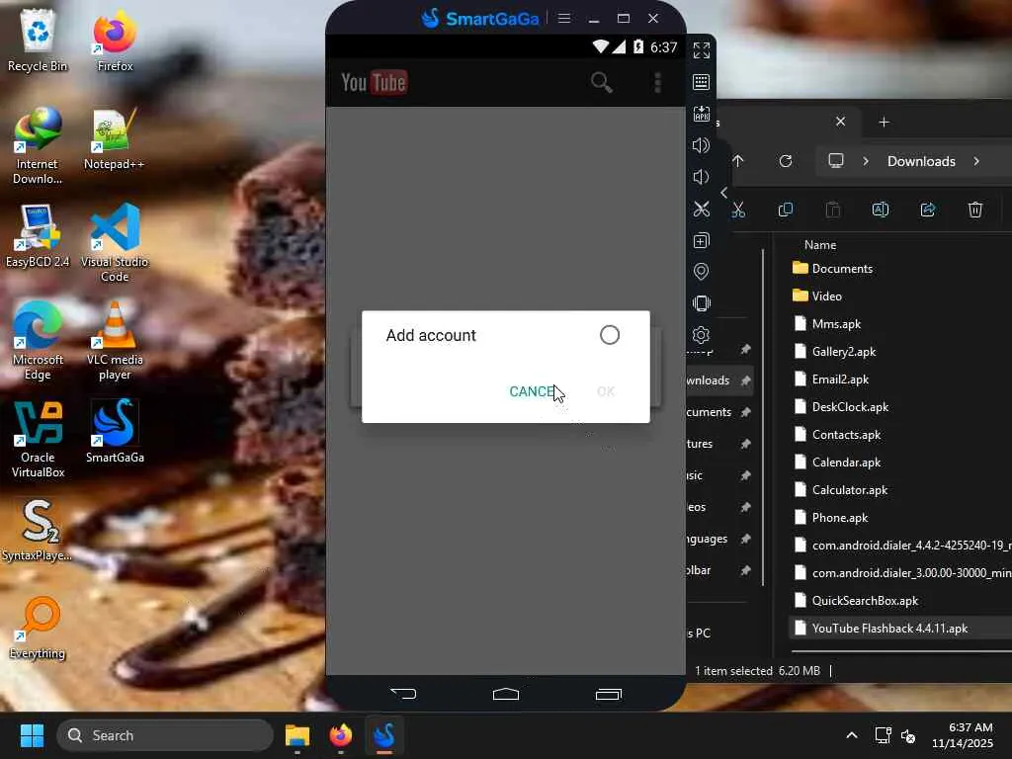Click the multi-instance plus icon in sidebar
Screen dimensions: 1012x759
pyautogui.click(x=702, y=240)
